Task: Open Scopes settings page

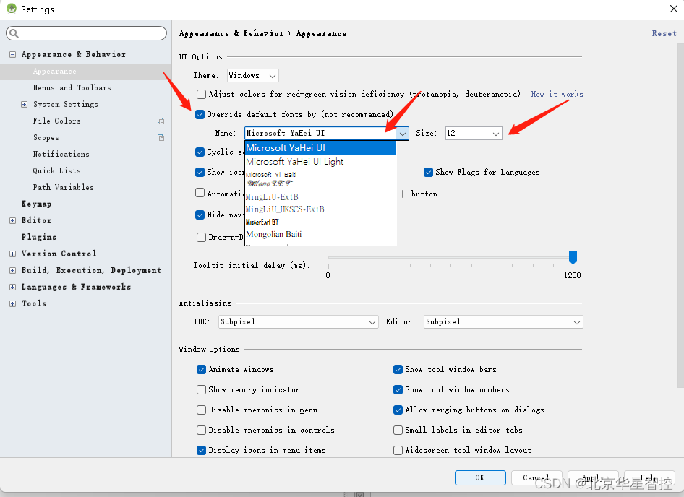Action: click(x=46, y=137)
